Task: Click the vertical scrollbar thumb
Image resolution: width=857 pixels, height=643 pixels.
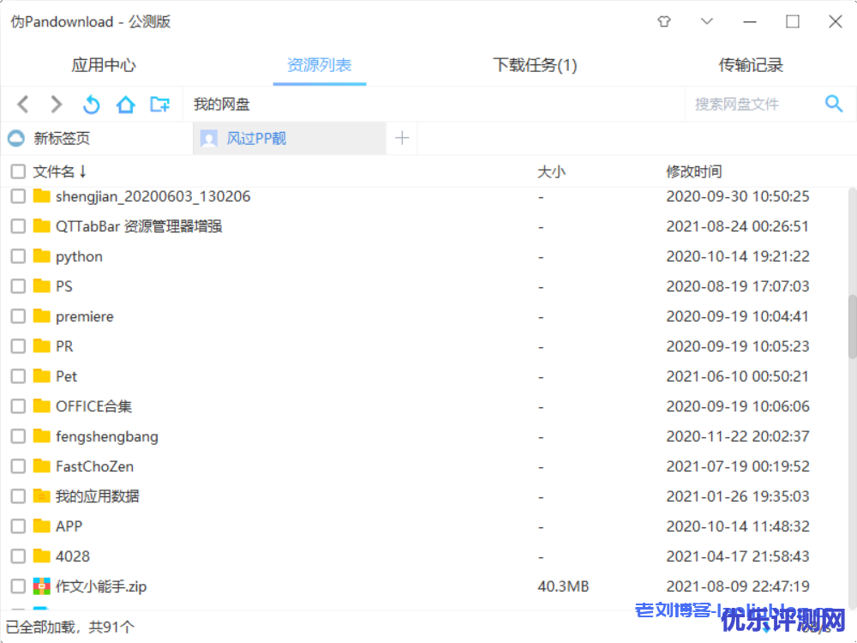Action: click(x=852, y=327)
